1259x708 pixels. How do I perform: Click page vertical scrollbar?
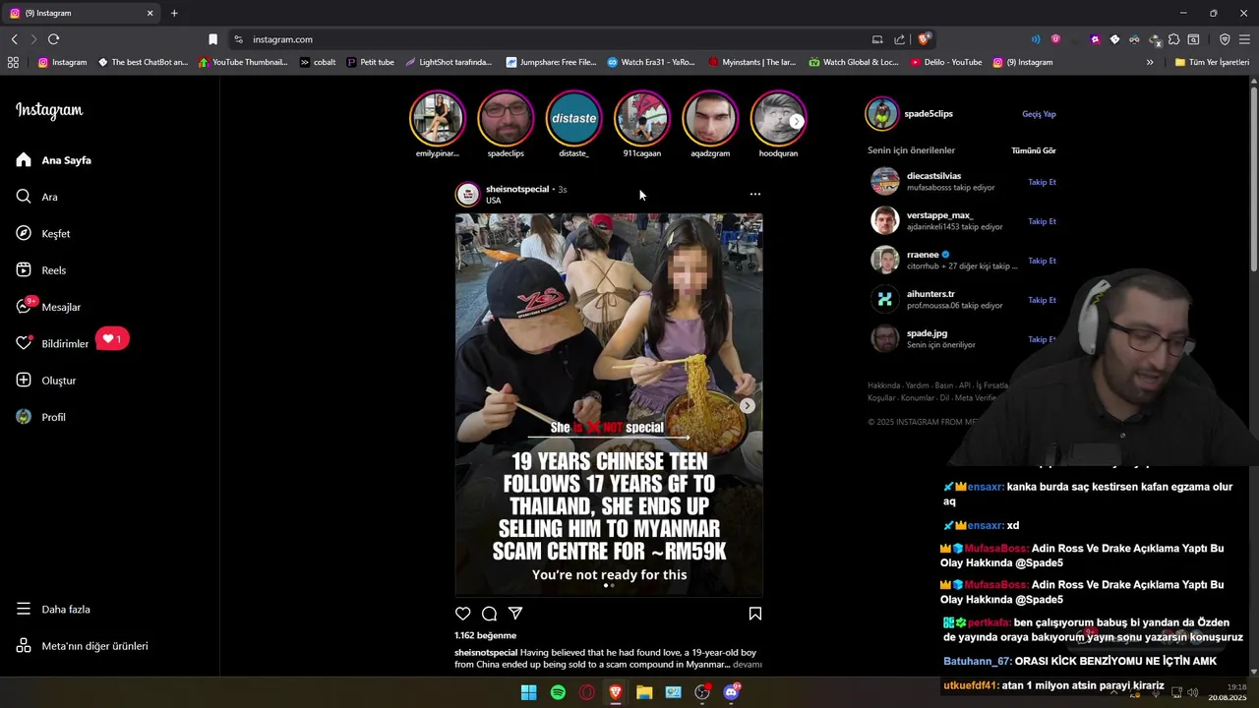click(1253, 177)
